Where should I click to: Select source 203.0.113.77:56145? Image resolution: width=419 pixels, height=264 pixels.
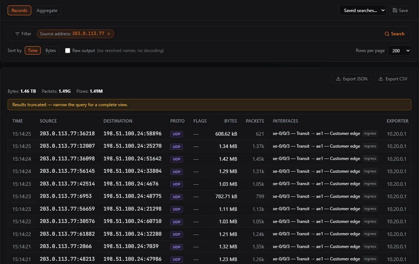point(67,171)
